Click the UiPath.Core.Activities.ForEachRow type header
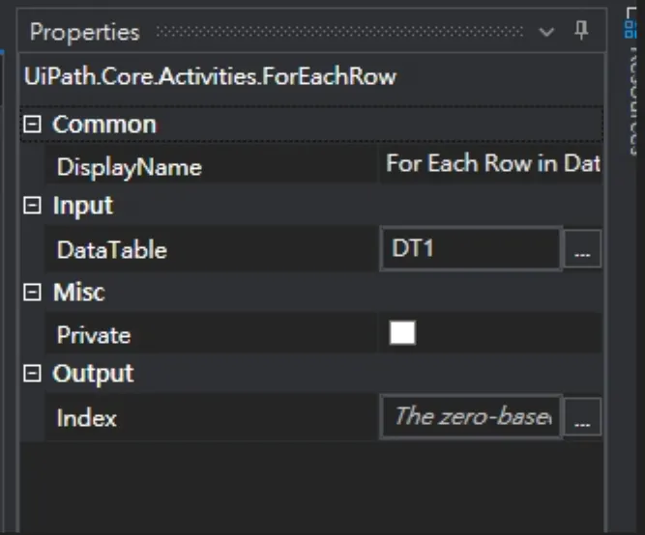645x535 pixels. tap(210, 76)
